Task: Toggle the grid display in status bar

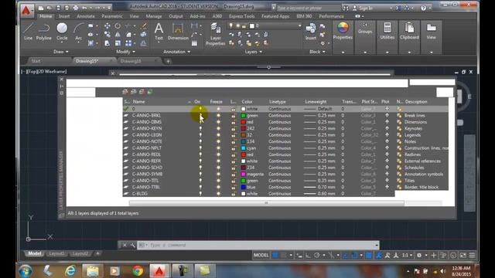Action: click(275, 256)
